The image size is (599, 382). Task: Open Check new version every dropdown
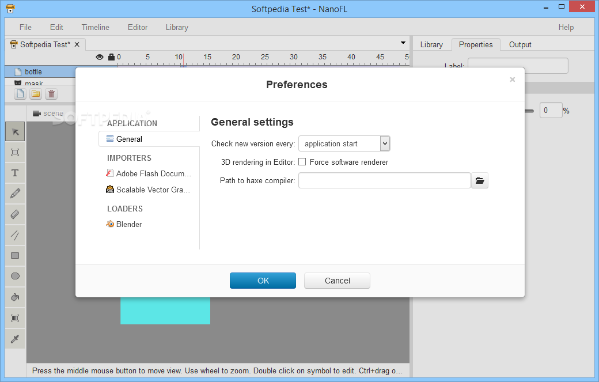(344, 143)
